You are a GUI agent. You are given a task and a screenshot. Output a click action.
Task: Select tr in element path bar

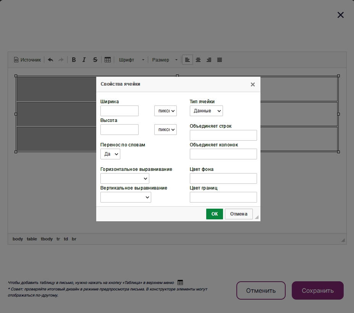[58, 239]
